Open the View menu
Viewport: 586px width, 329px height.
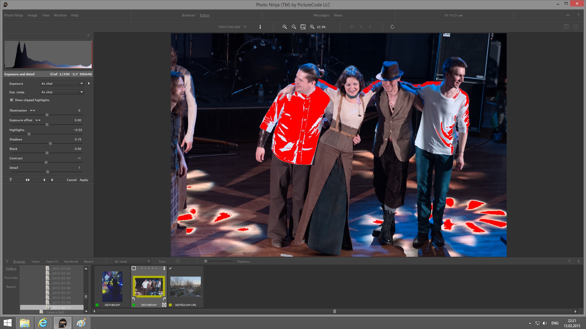[x=46, y=15]
